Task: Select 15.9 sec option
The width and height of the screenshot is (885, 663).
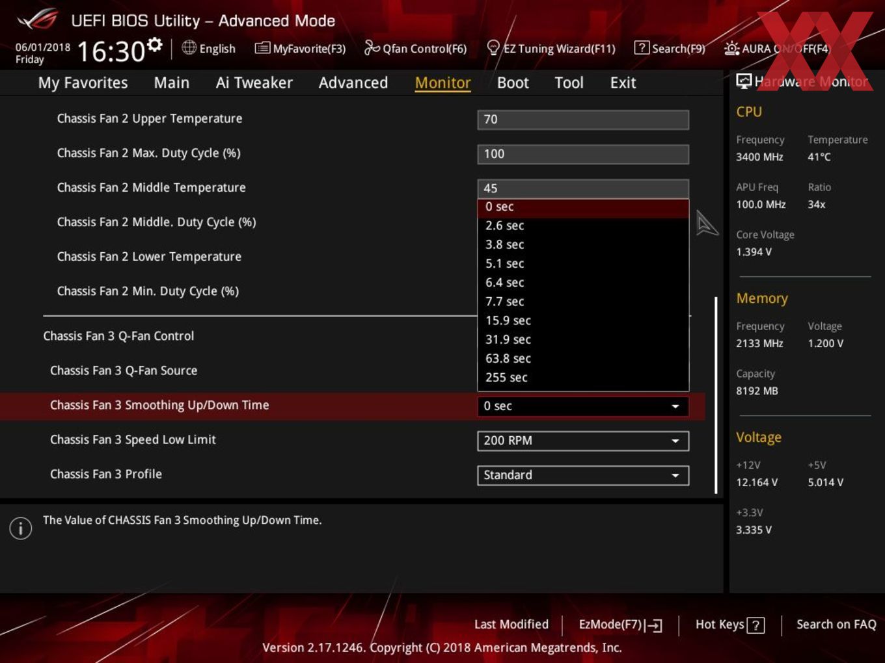Action: (x=583, y=320)
